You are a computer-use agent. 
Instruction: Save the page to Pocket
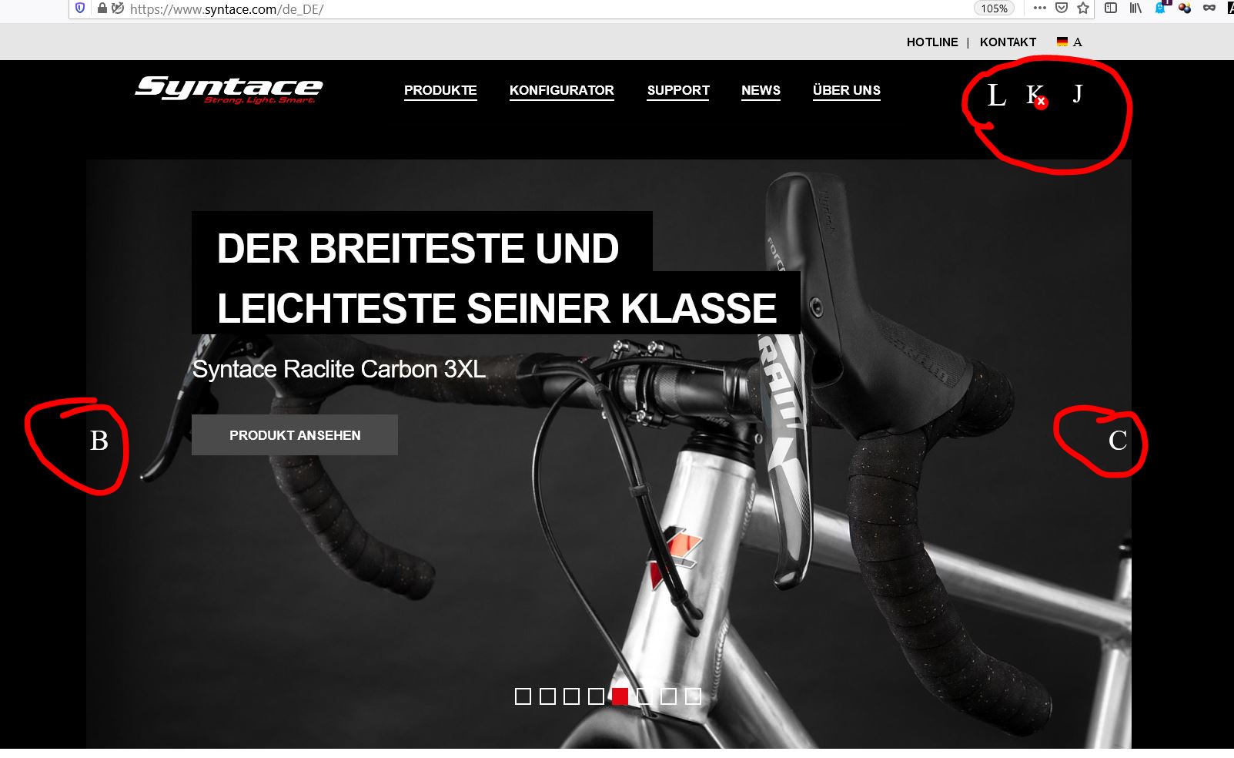coord(1062,8)
